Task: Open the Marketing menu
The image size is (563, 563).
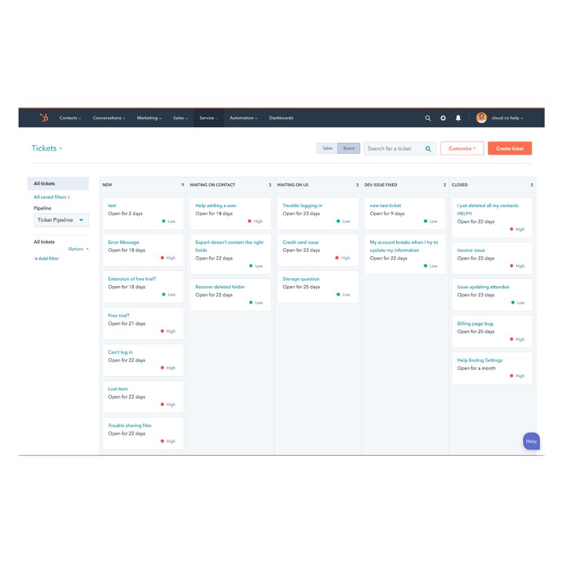Action: pos(149,118)
